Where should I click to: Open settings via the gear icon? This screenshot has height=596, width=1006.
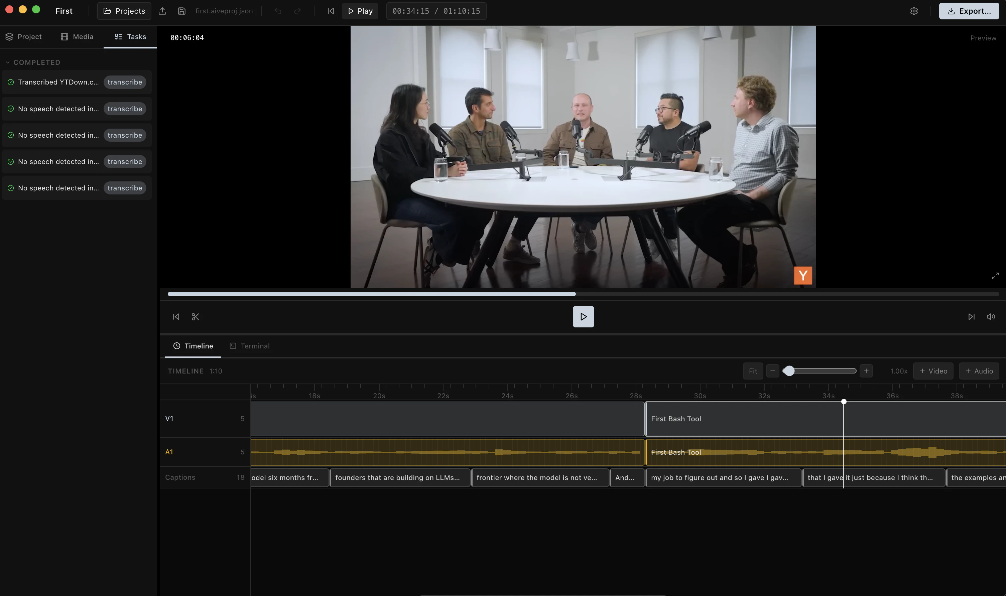pos(914,11)
